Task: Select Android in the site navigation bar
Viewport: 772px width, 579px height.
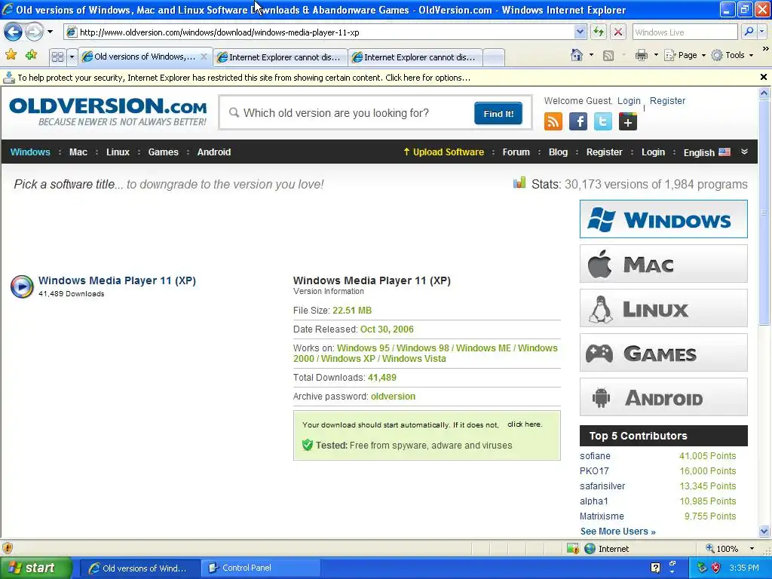Action: pyautogui.click(x=213, y=152)
